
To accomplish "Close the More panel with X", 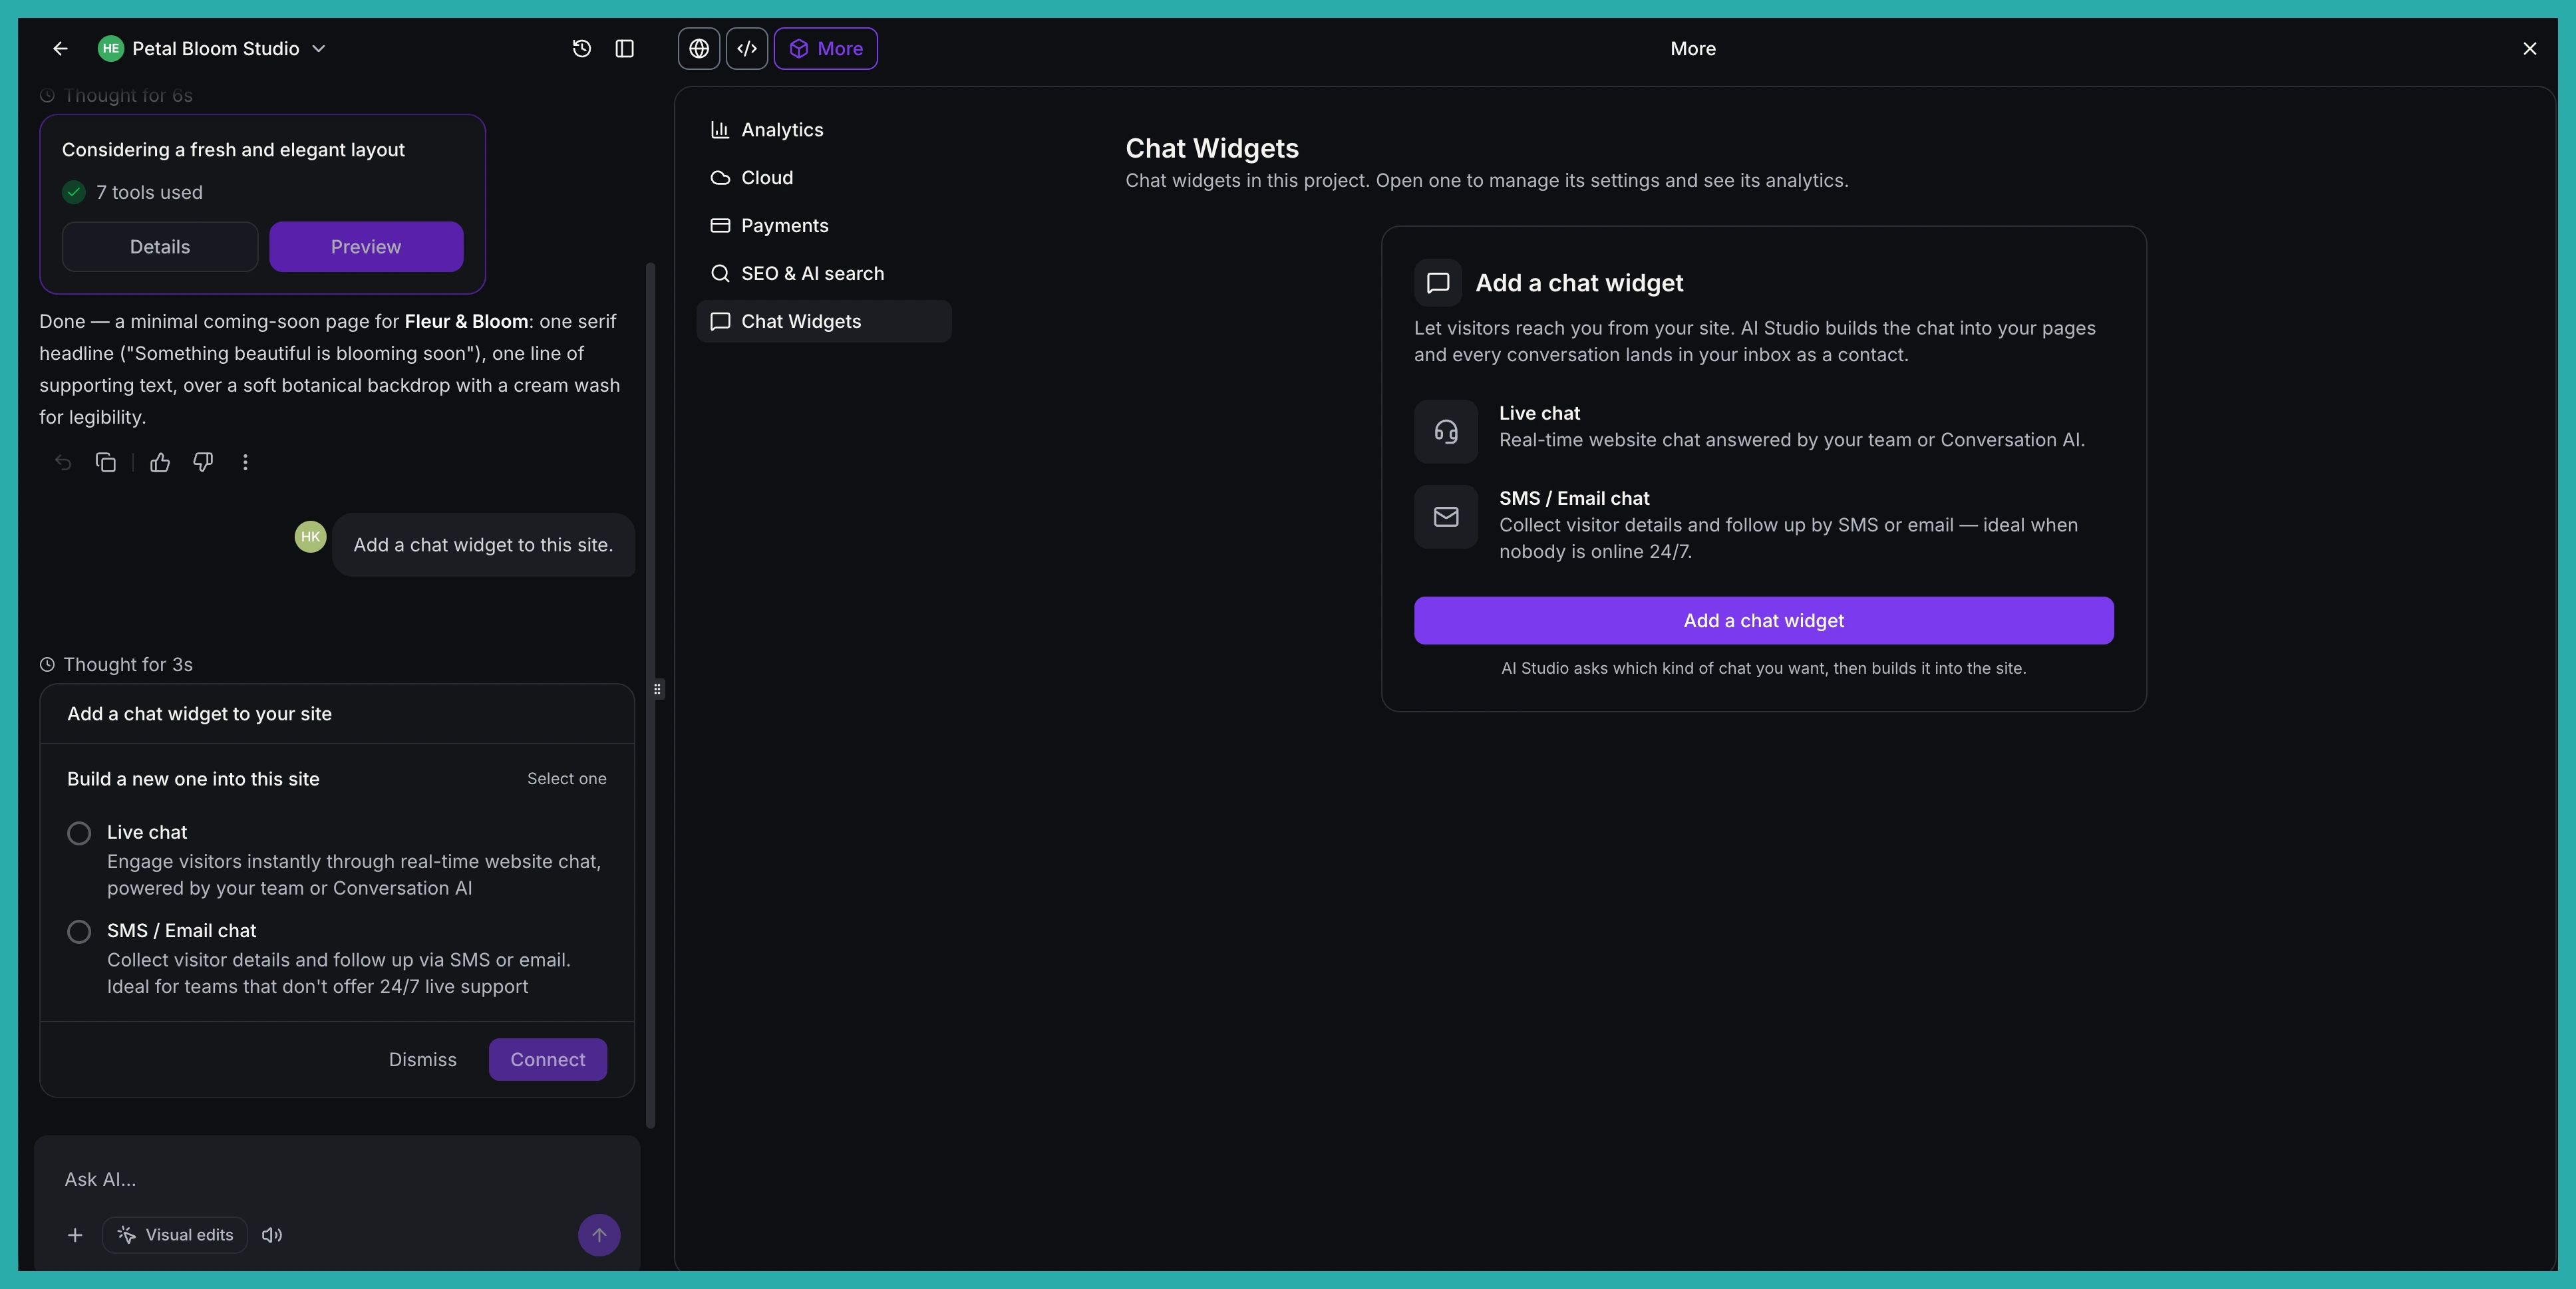I will pyautogui.click(x=2529, y=48).
